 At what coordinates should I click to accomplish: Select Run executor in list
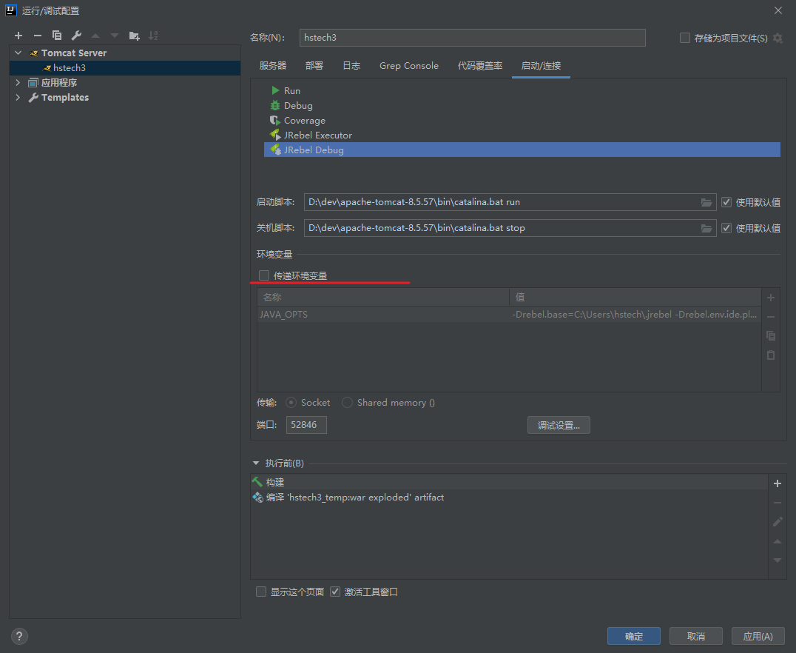(522, 90)
